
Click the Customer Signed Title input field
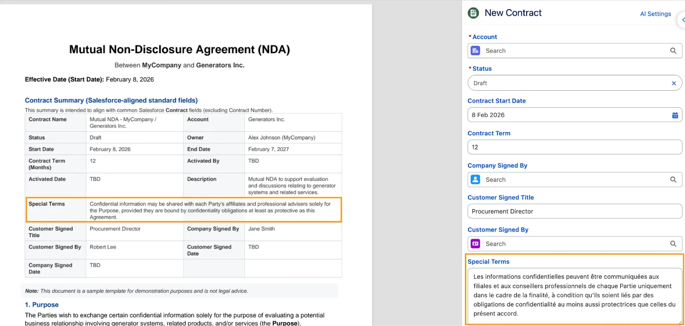pyautogui.click(x=574, y=211)
